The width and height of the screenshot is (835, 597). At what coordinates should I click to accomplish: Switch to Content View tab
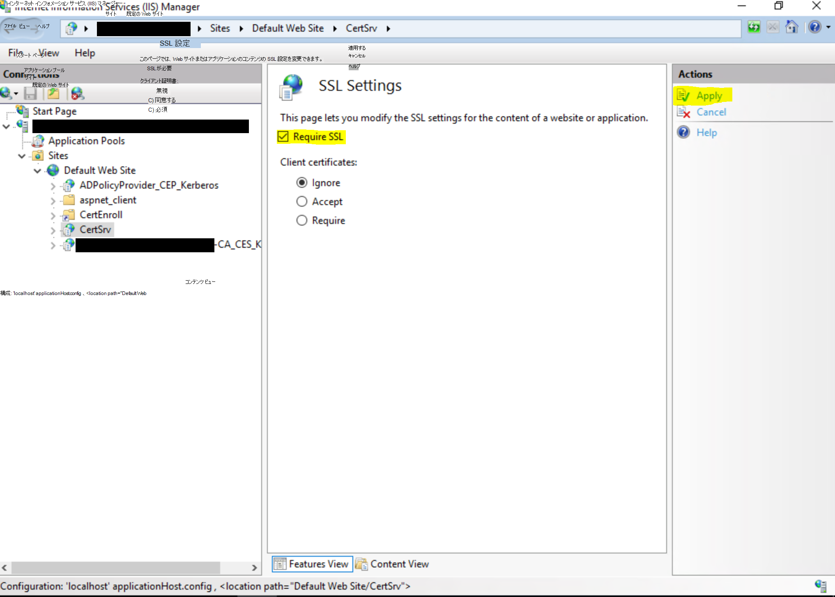pyautogui.click(x=392, y=564)
